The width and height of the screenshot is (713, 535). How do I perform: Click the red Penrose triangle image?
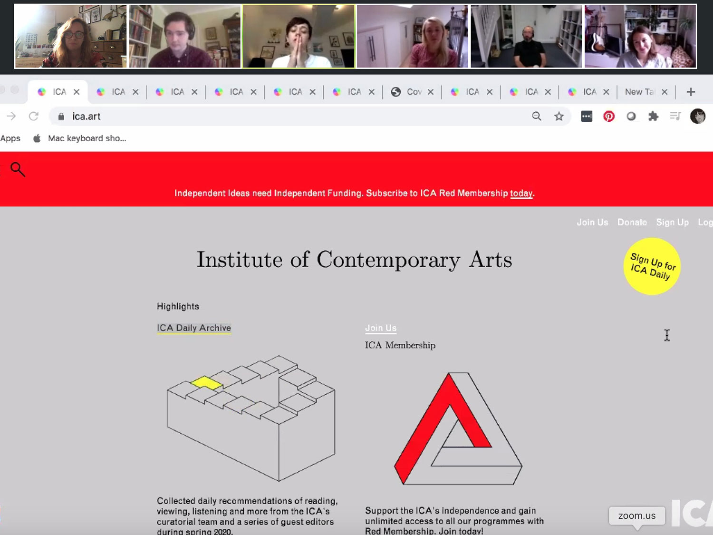[x=458, y=429]
